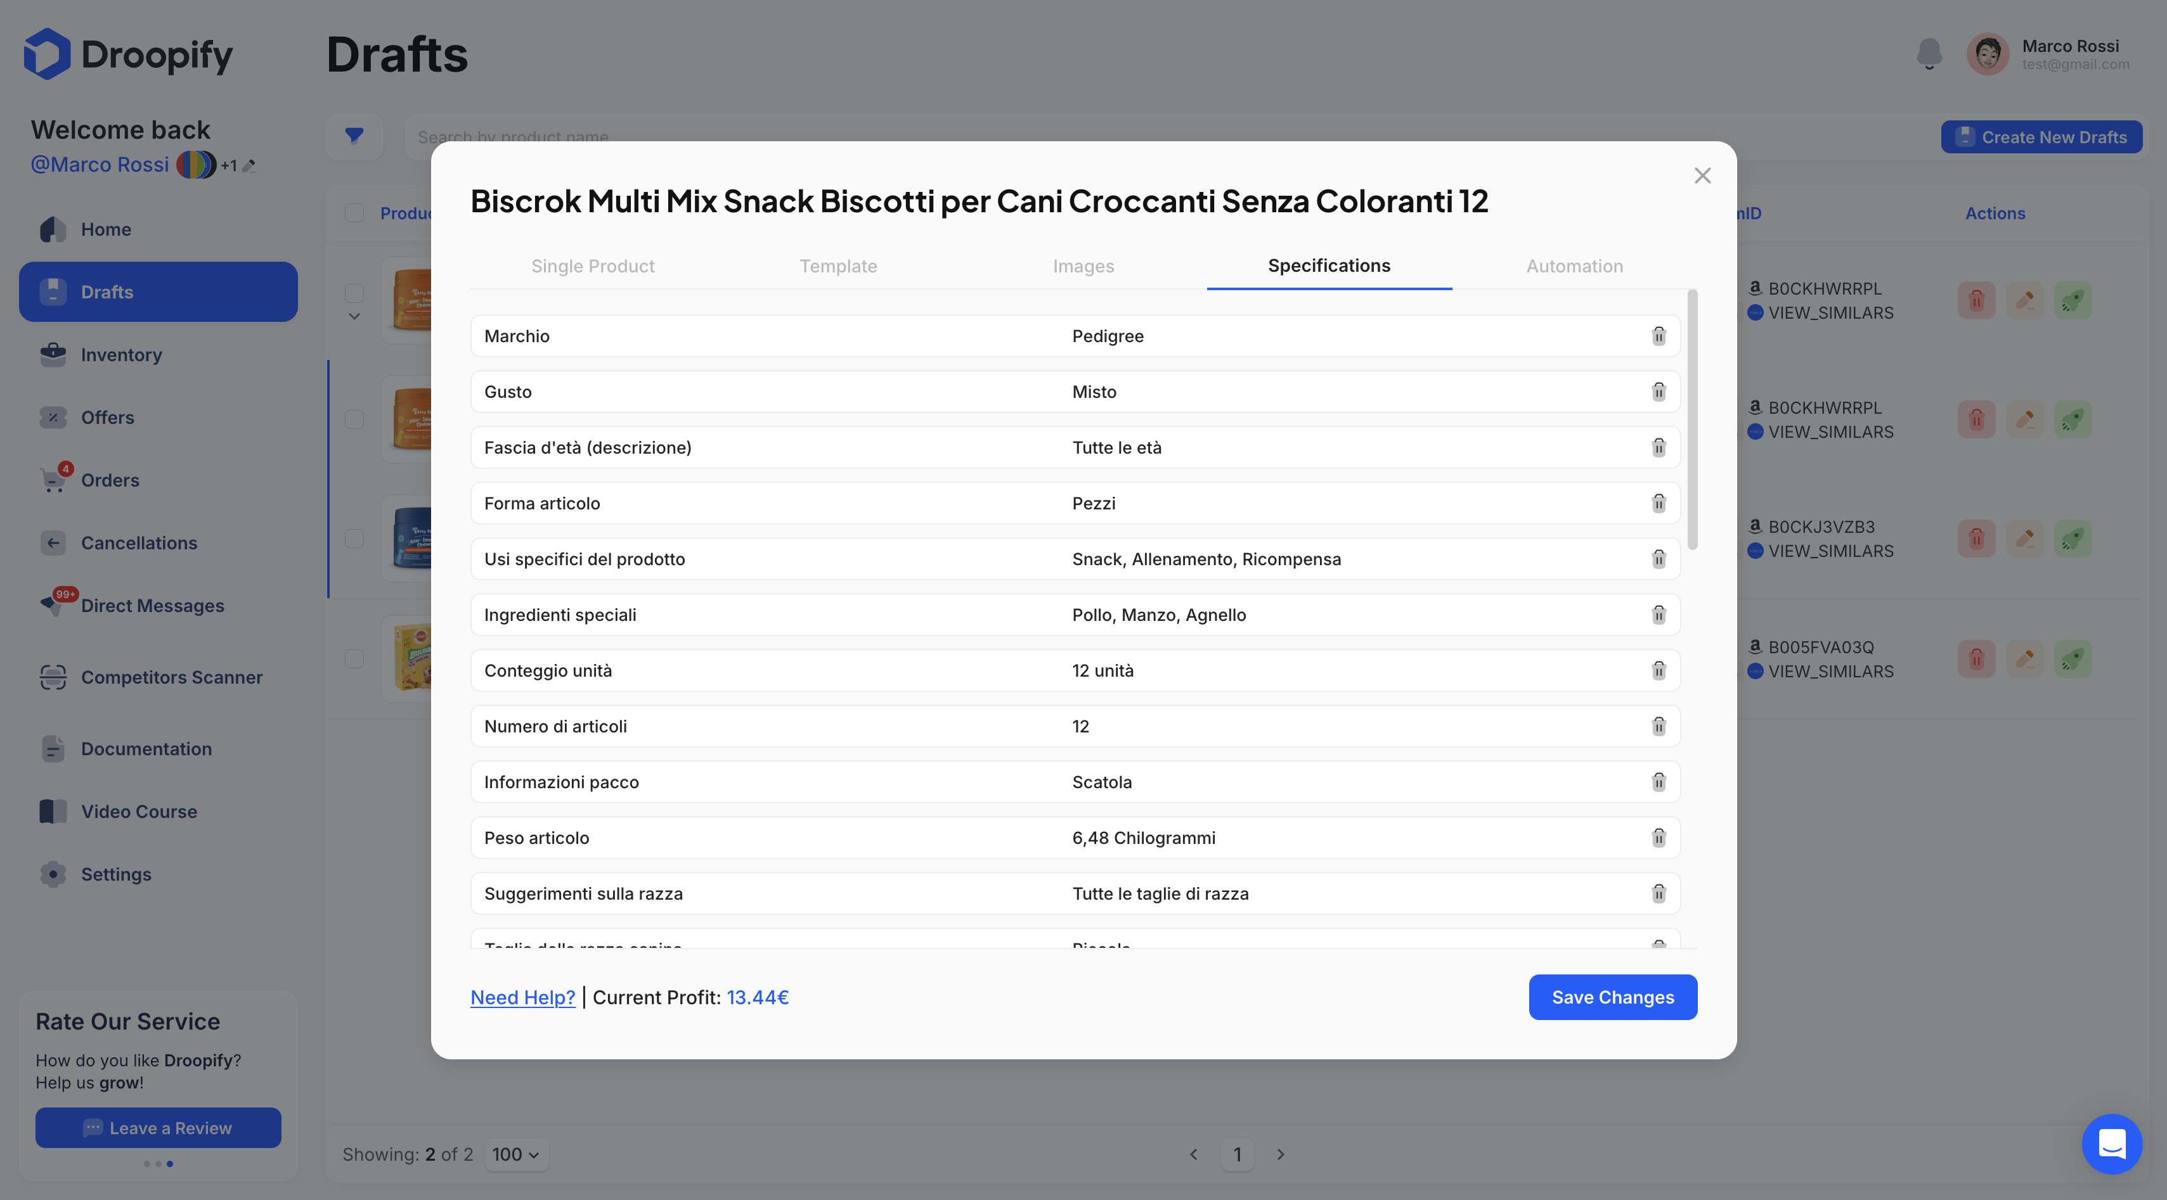Open notifications bell icon

(1929, 54)
